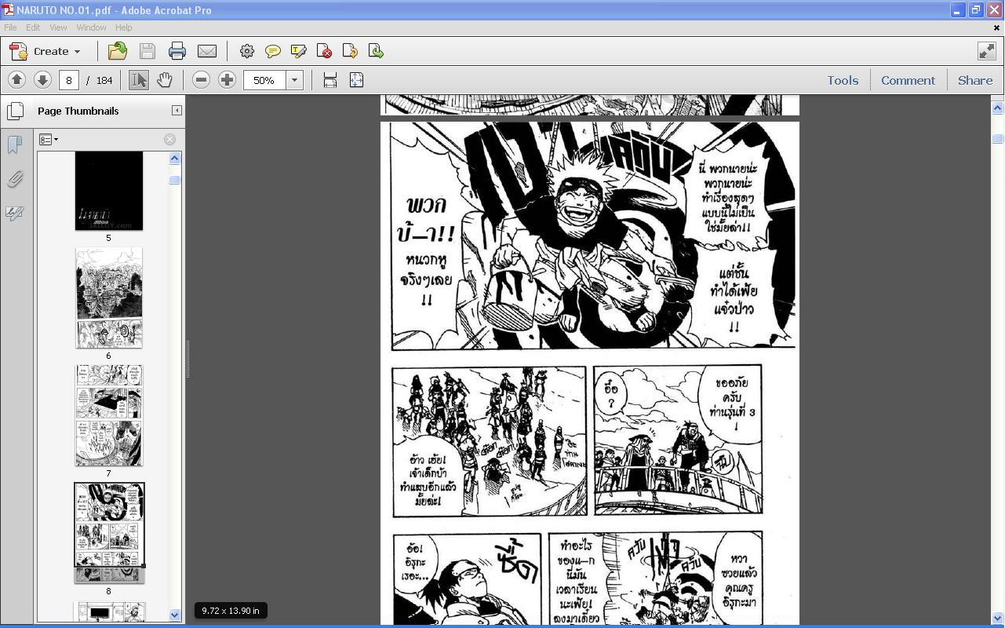Select page 5 thumbnail
Screen dimensions: 1005x628
tap(109, 191)
